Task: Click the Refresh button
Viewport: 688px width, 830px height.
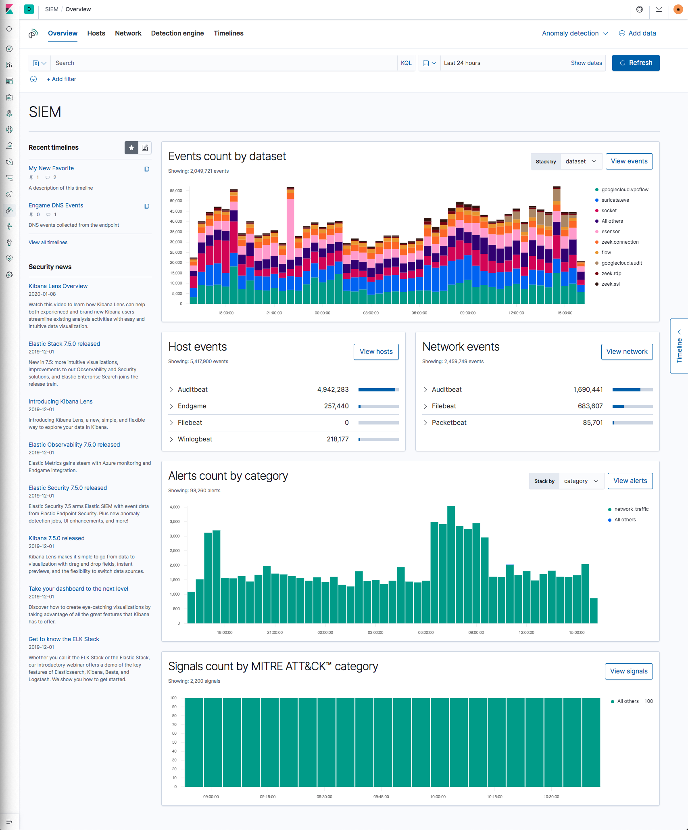Action: (x=636, y=63)
